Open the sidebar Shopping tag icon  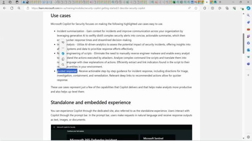(x=248, y=22)
